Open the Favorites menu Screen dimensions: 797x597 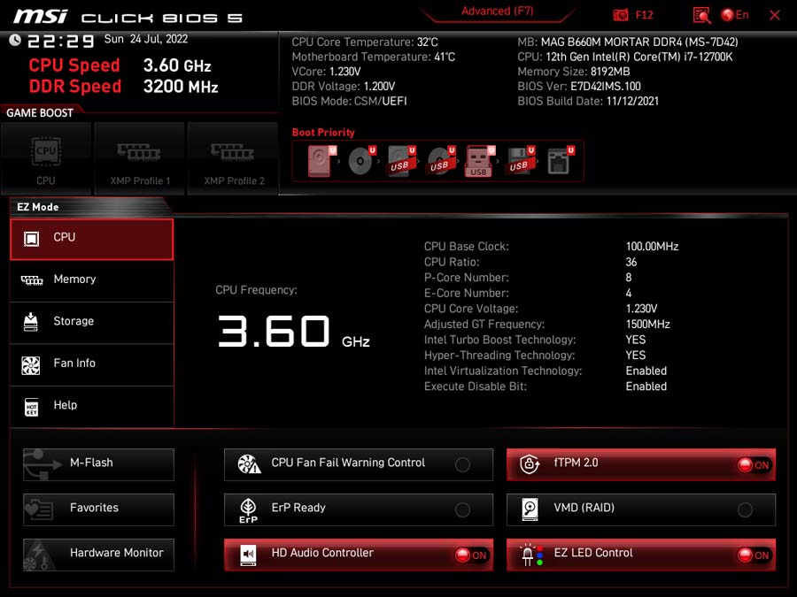click(x=98, y=509)
